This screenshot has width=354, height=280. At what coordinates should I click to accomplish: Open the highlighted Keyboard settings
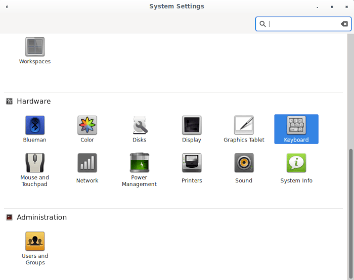tap(296, 129)
